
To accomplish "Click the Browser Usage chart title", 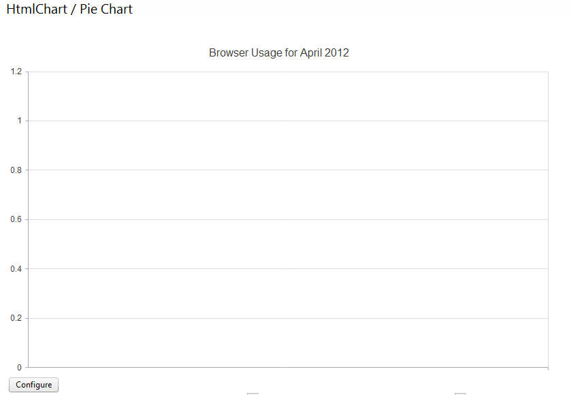I will 279,52.
